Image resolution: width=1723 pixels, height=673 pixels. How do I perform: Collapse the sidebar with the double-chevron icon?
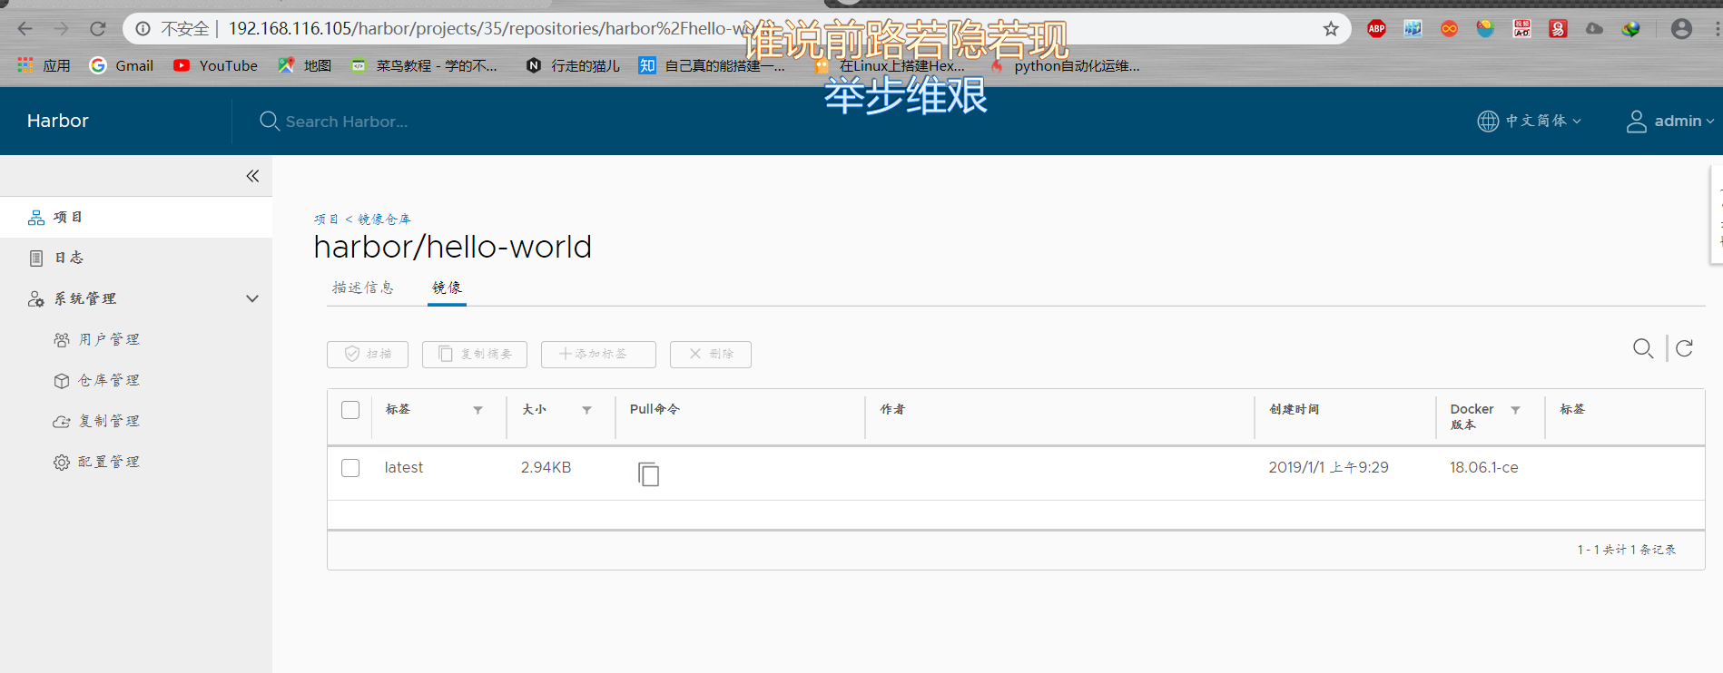[252, 176]
